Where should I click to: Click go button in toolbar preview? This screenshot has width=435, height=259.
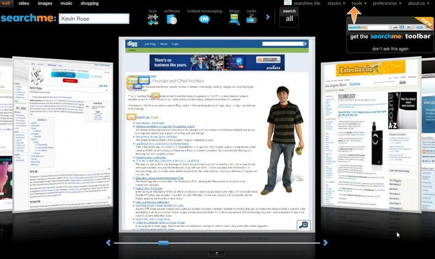(x=408, y=28)
